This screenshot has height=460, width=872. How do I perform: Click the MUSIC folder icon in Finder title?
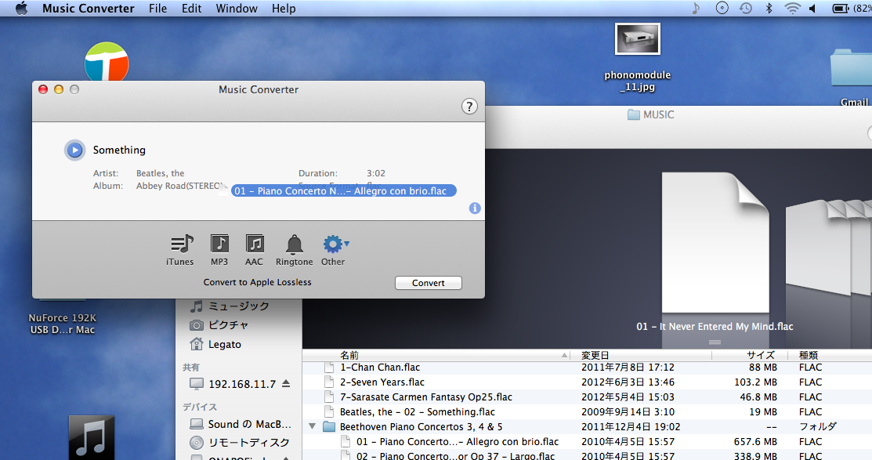point(633,114)
